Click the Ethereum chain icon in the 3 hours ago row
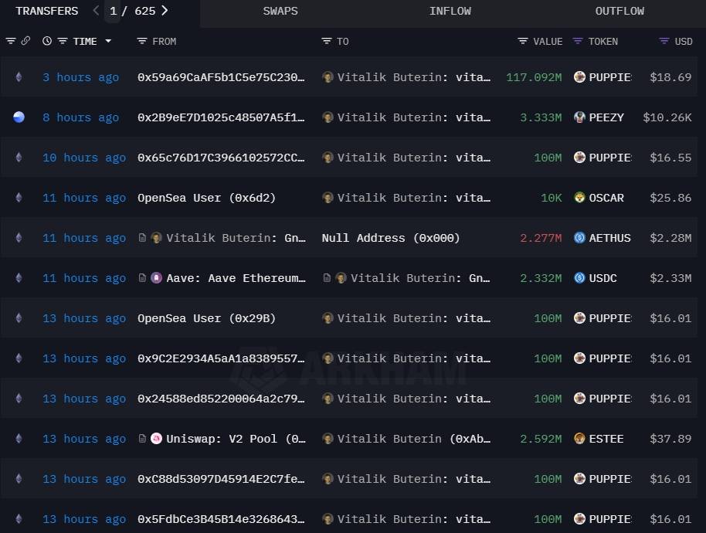The image size is (706, 533). pyautogui.click(x=19, y=77)
